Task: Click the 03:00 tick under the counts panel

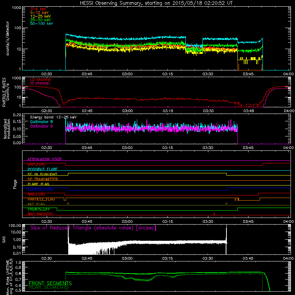Action: coord(127,74)
